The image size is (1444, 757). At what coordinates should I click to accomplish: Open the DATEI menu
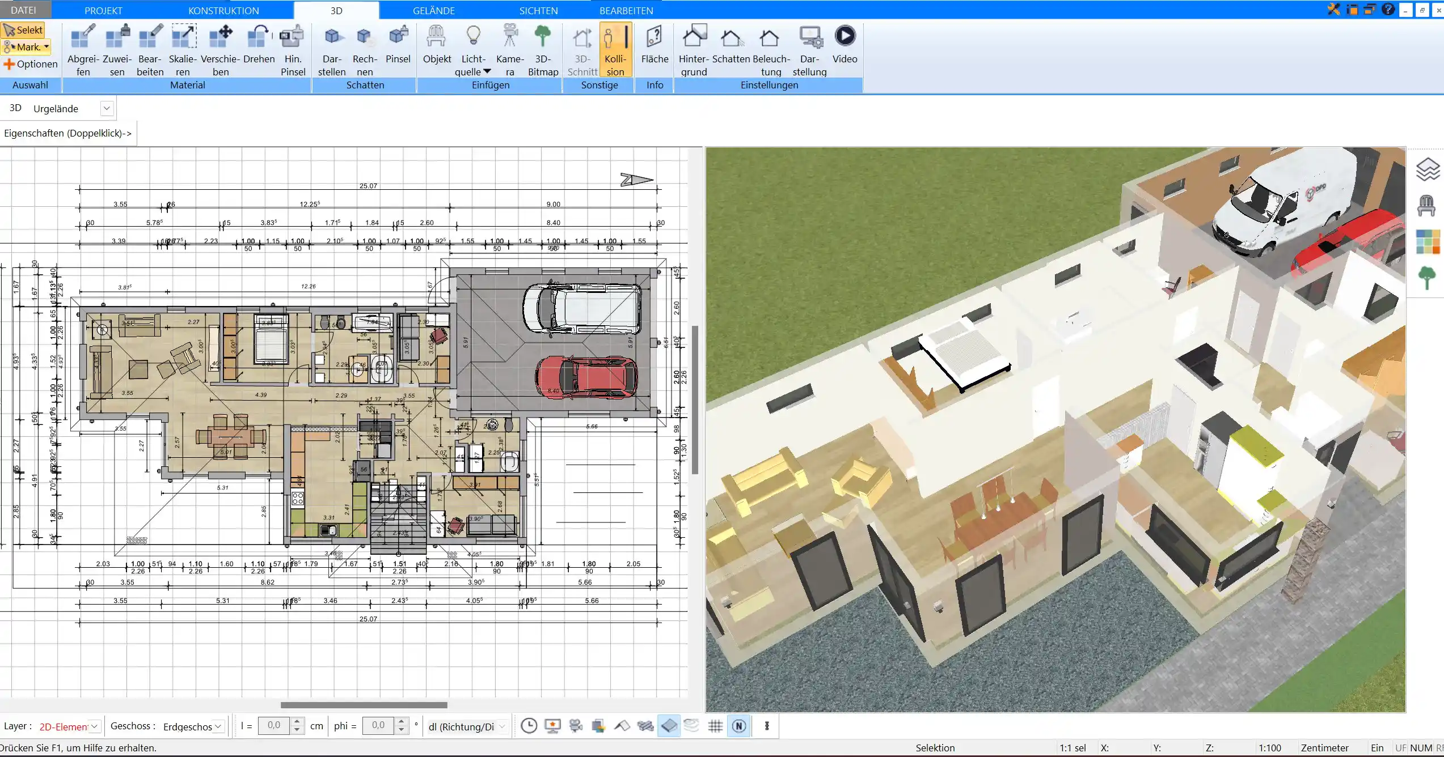click(23, 10)
